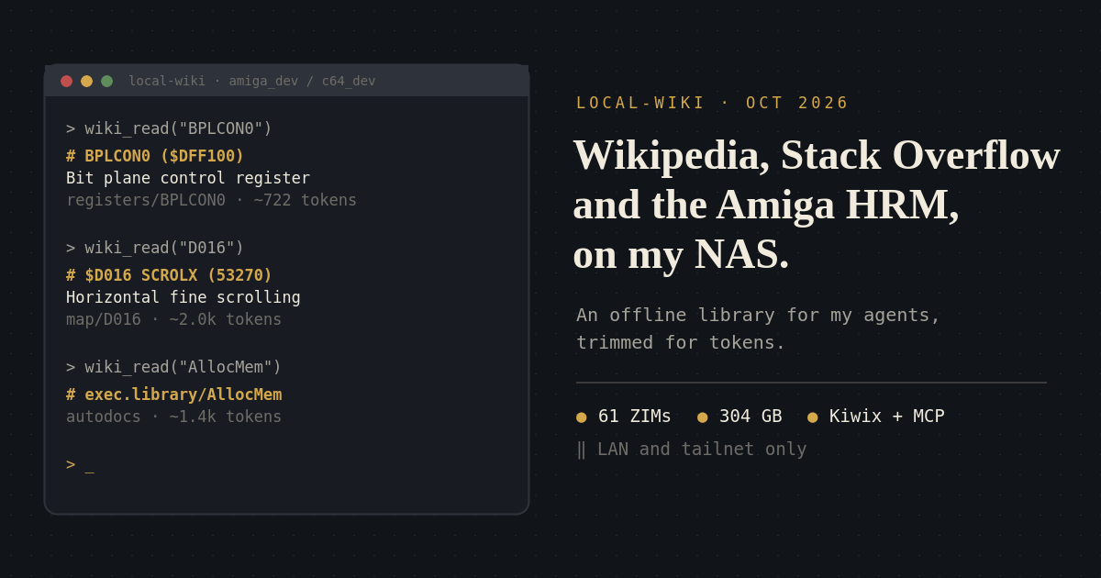The height and width of the screenshot is (578, 1101).
Task: Click heading '# BPLCON0 ($DFF100)'
Action: [x=155, y=156]
